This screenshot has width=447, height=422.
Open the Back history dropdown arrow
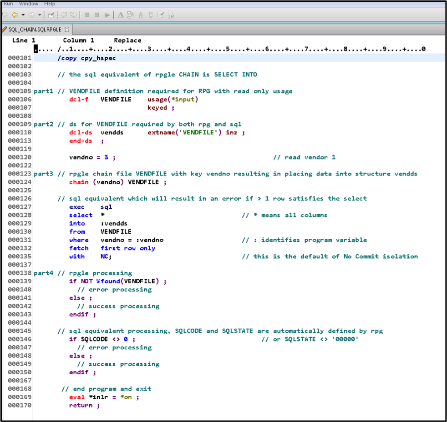22,15
